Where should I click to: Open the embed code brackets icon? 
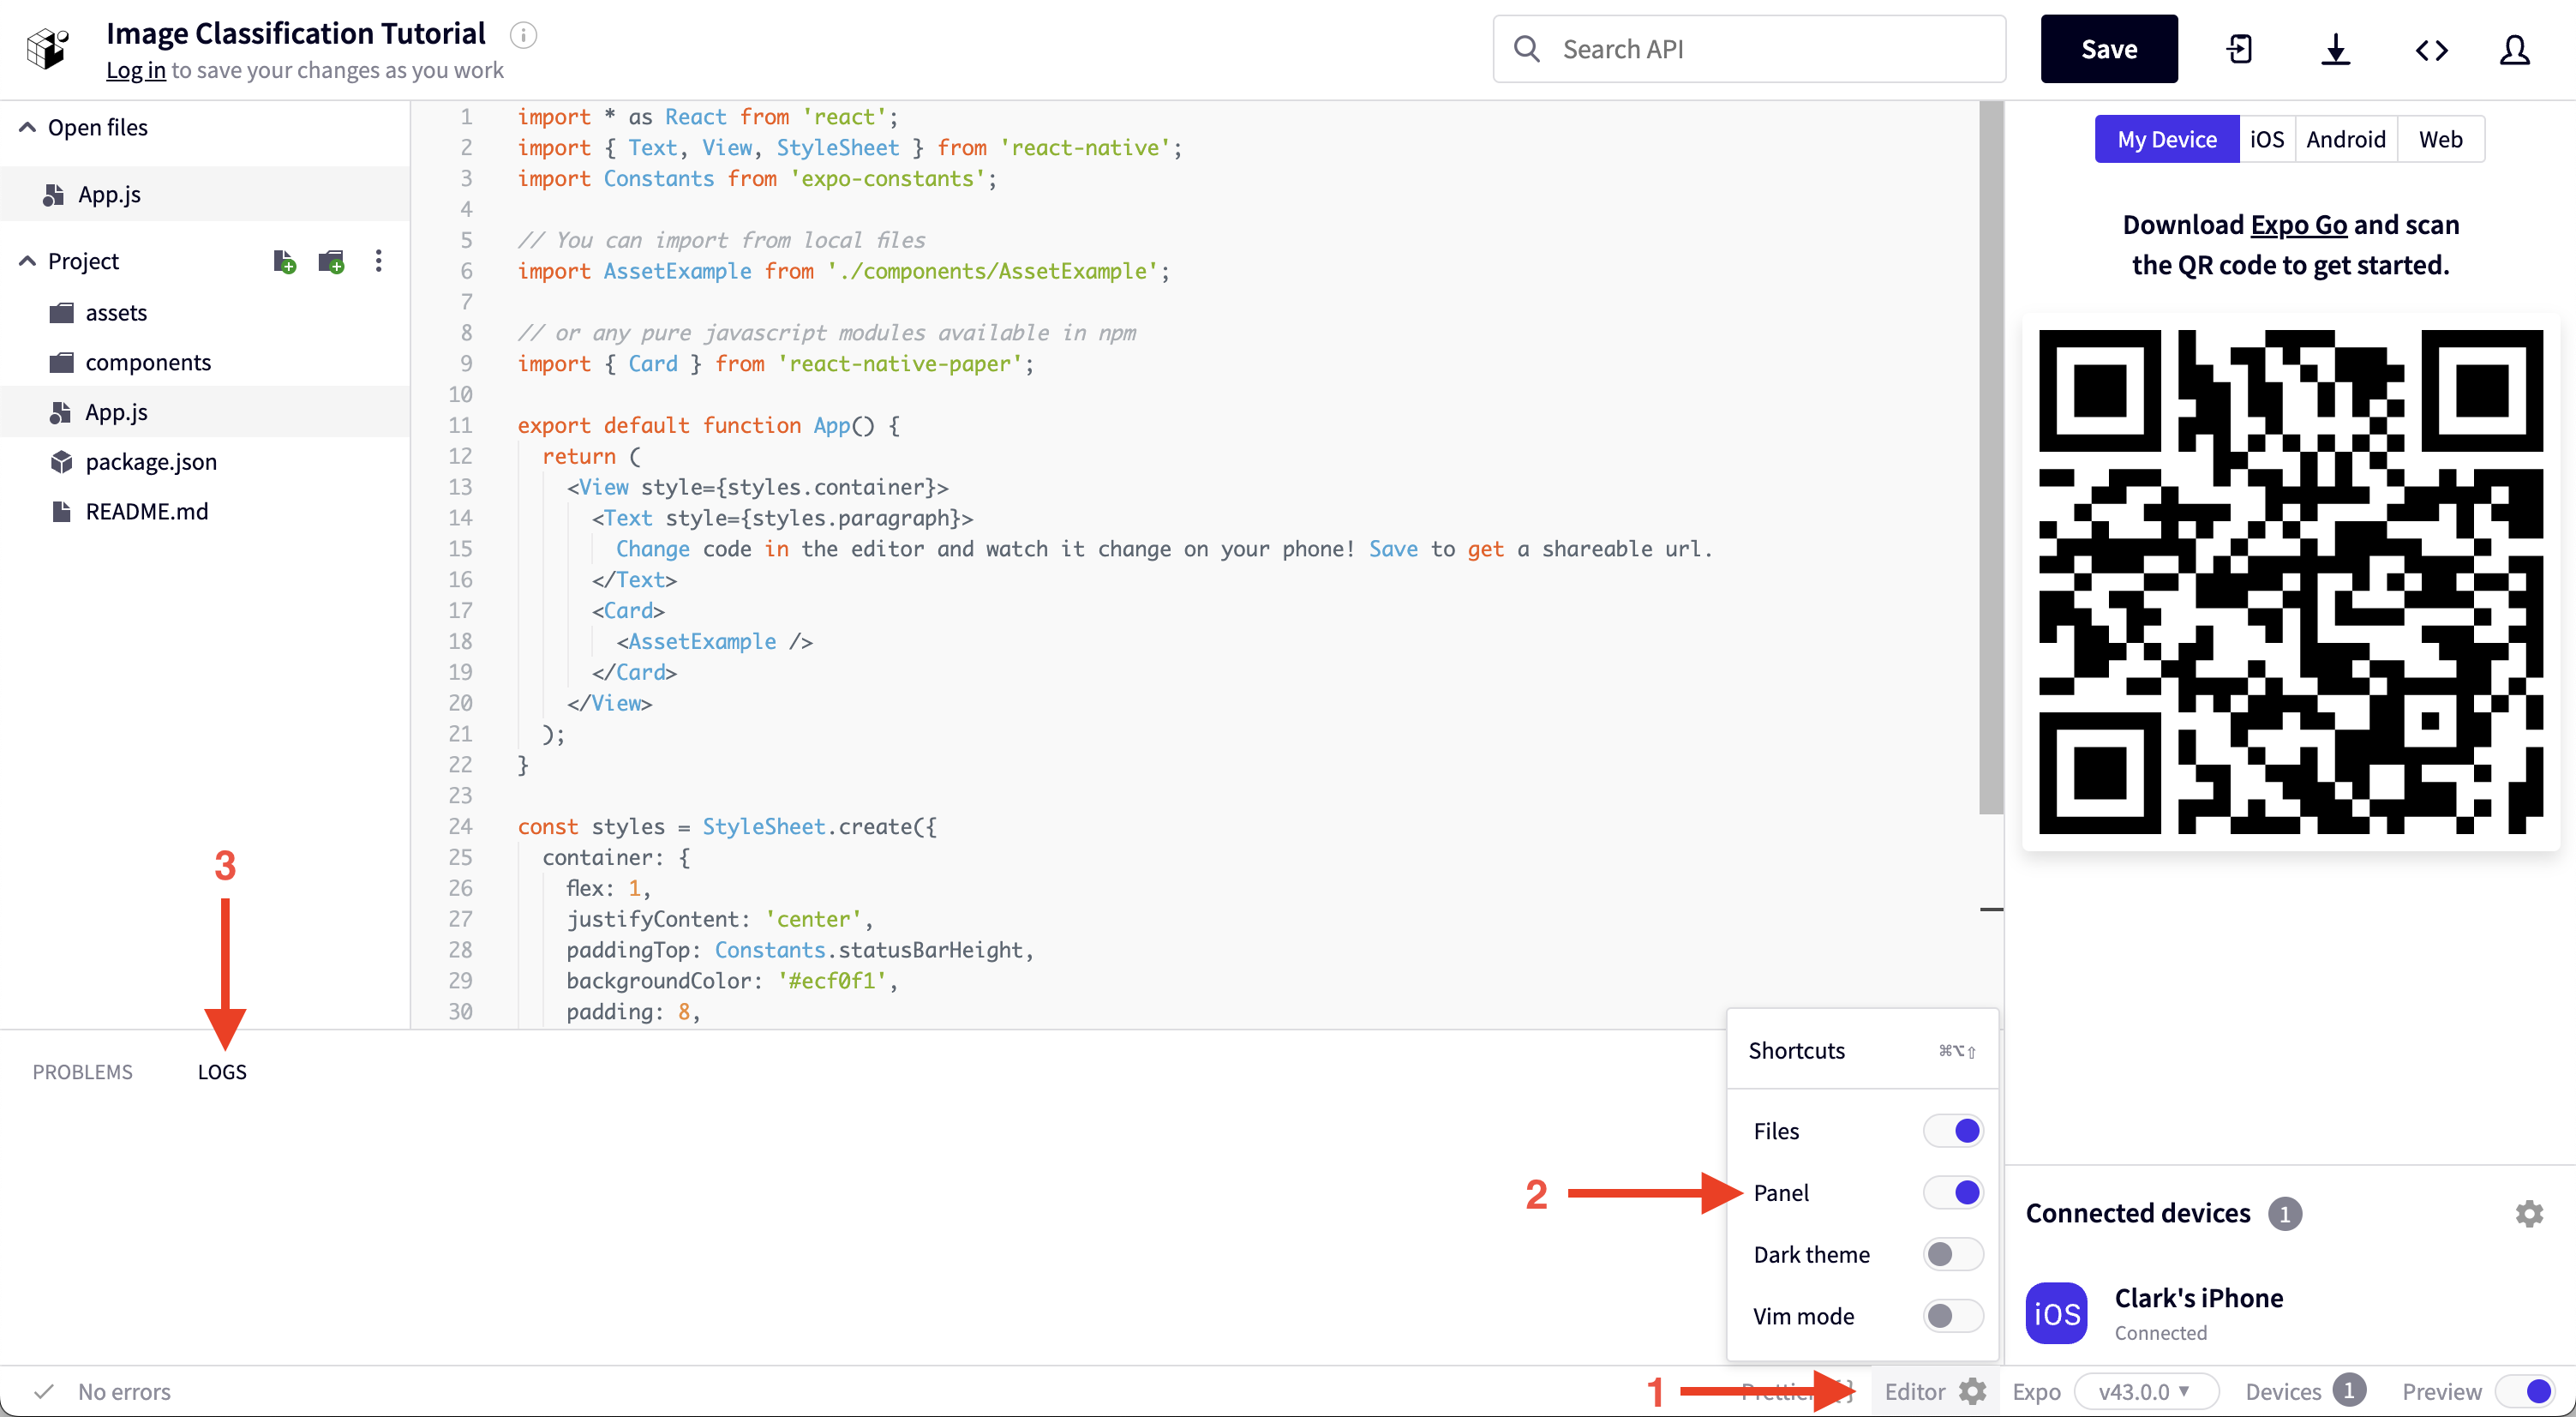pos(2431,49)
